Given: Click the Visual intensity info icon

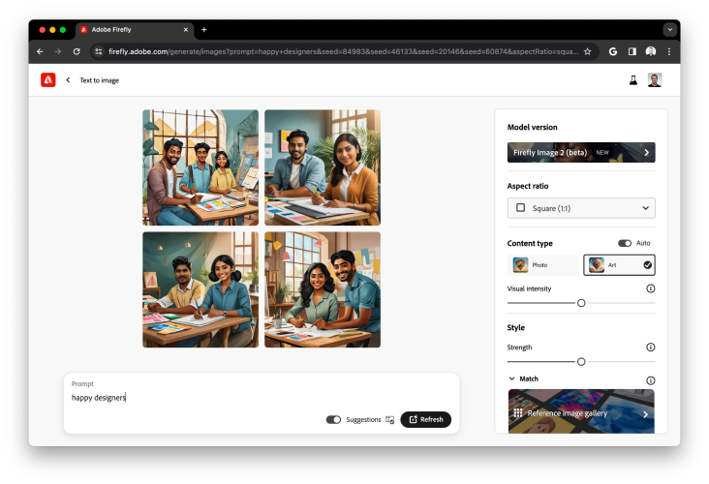Looking at the screenshot, I should 650,288.
